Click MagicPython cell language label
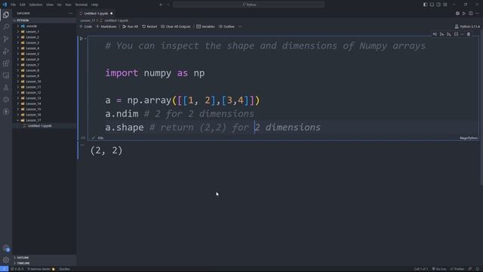This screenshot has height=272, width=483. click(x=469, y=138)
